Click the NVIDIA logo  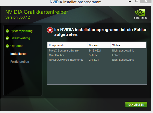tap(141, 14)
